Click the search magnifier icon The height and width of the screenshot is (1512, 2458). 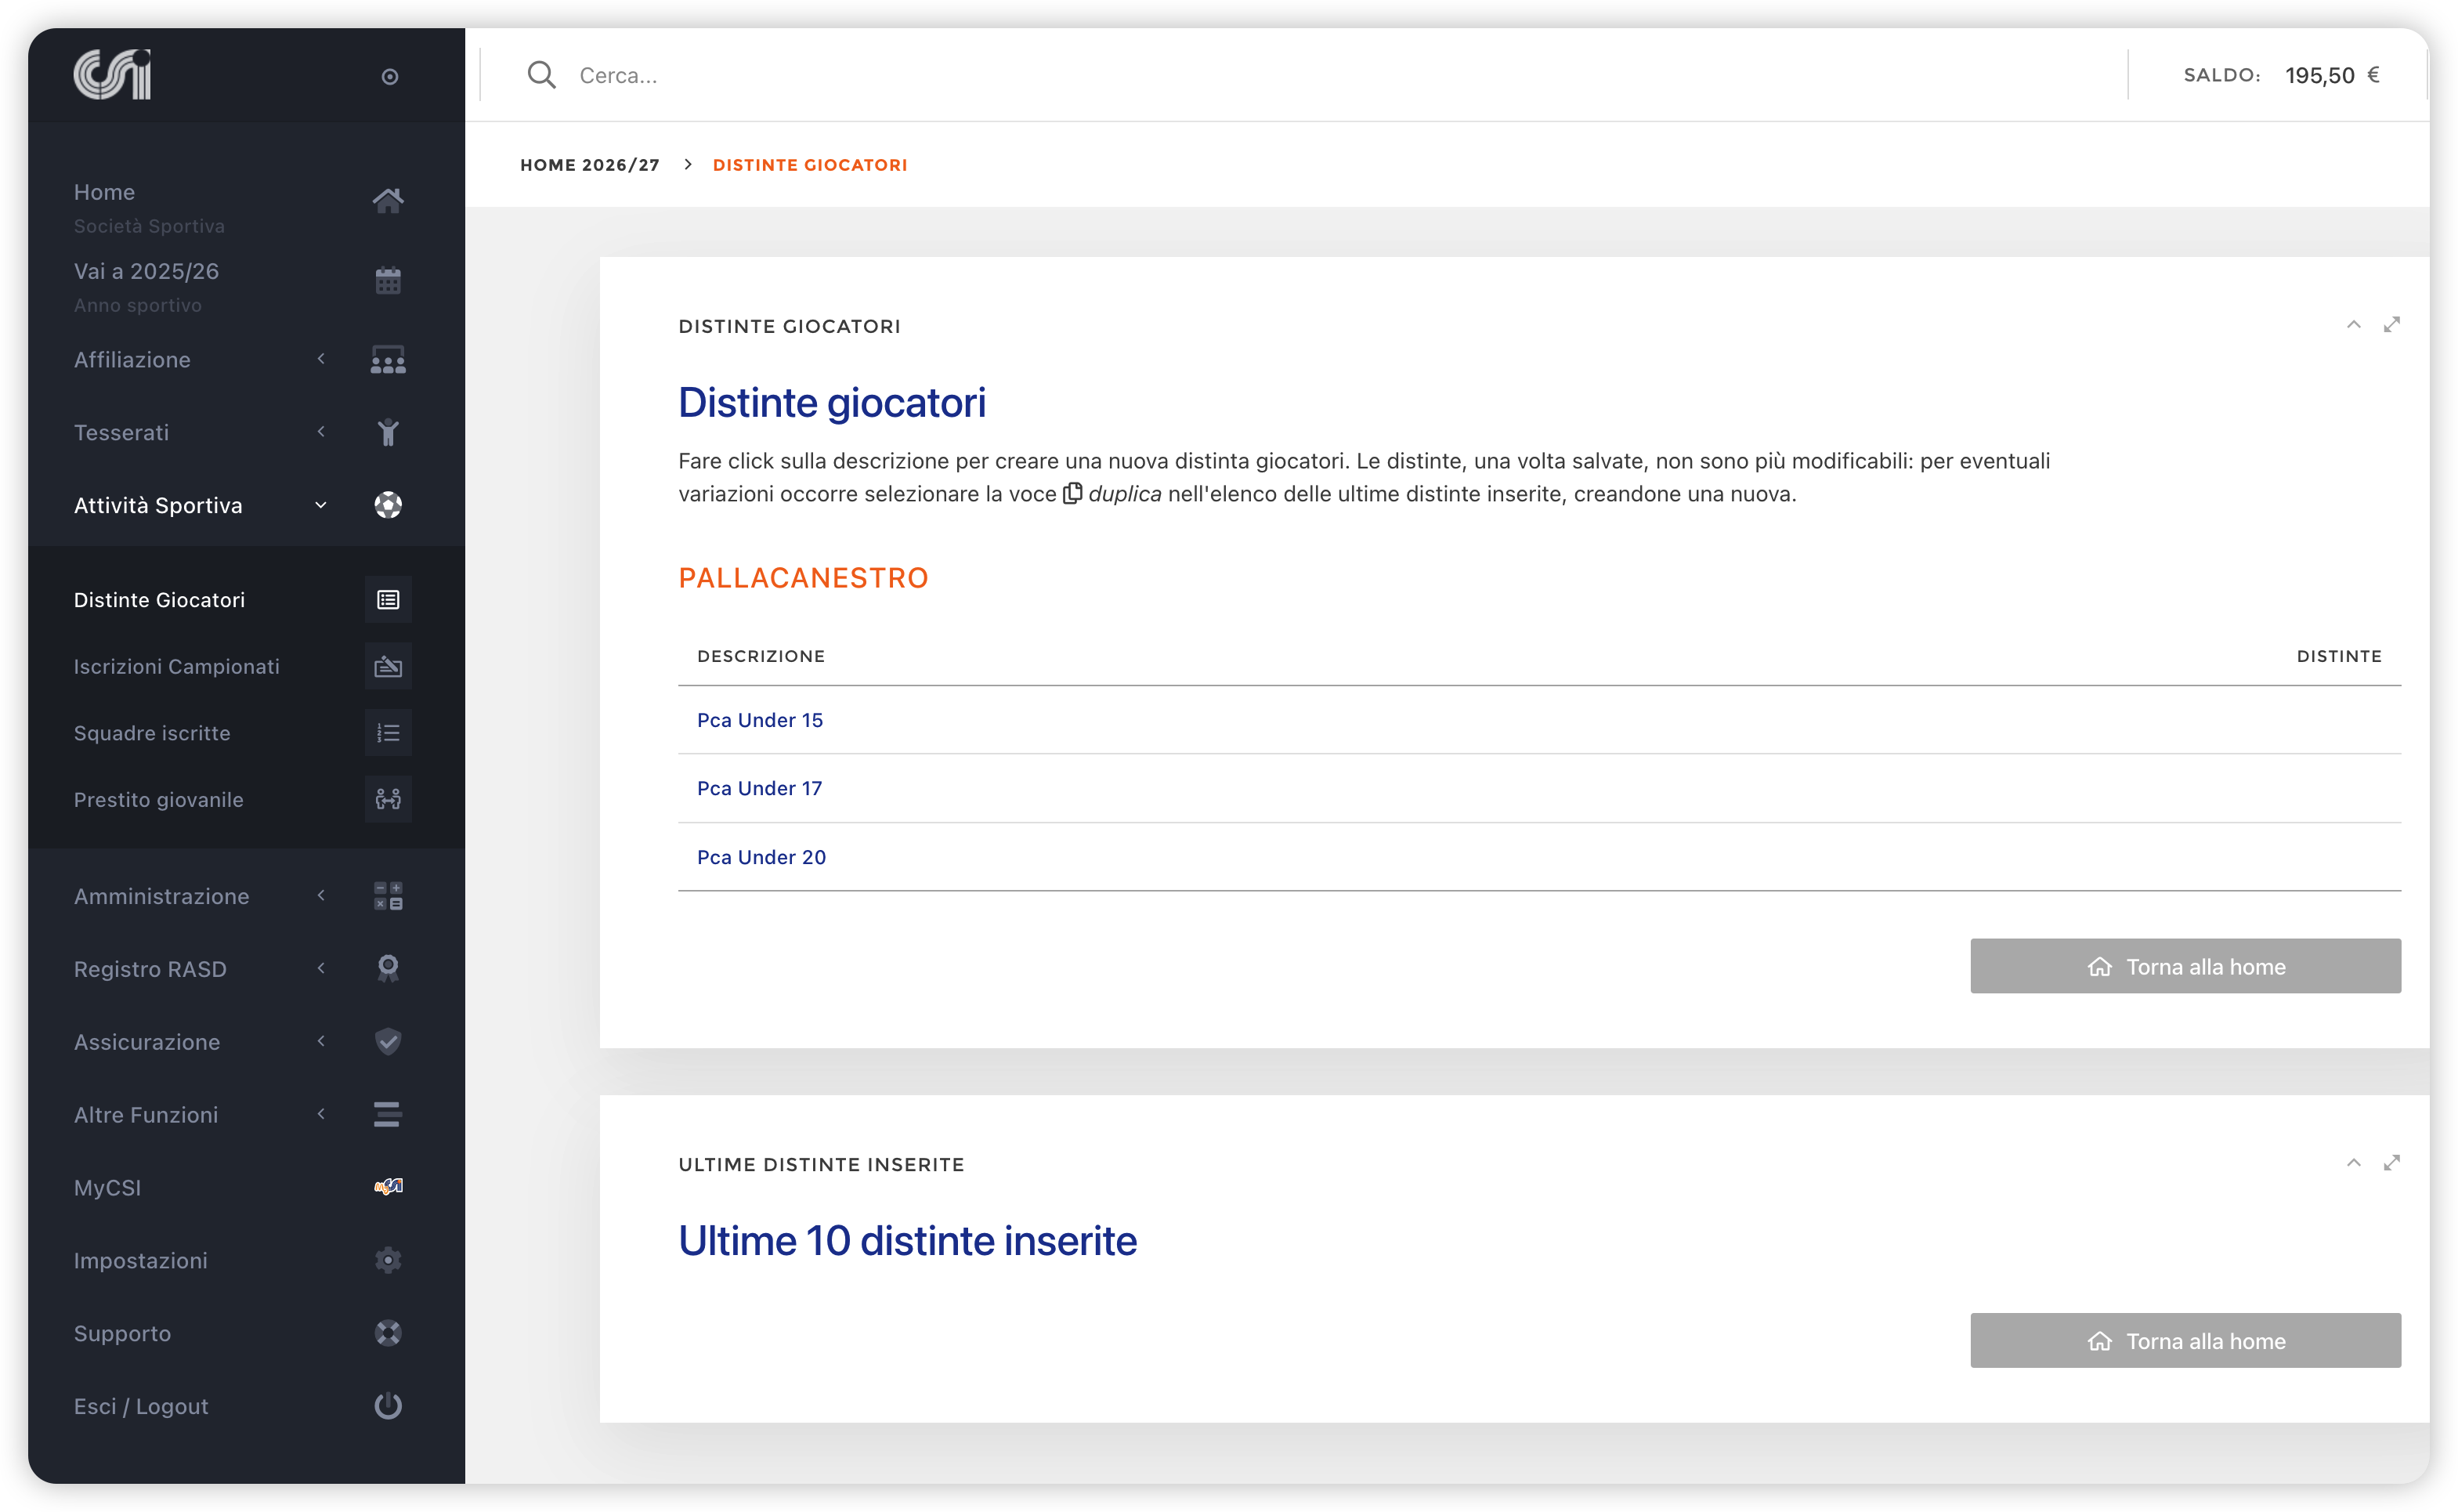pos(540,75)
